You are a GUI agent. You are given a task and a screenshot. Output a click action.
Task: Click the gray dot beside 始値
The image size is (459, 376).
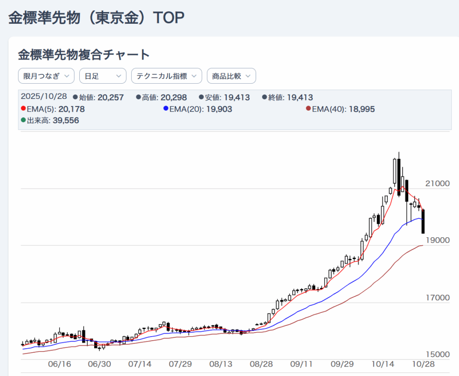(x=75, y=98)
